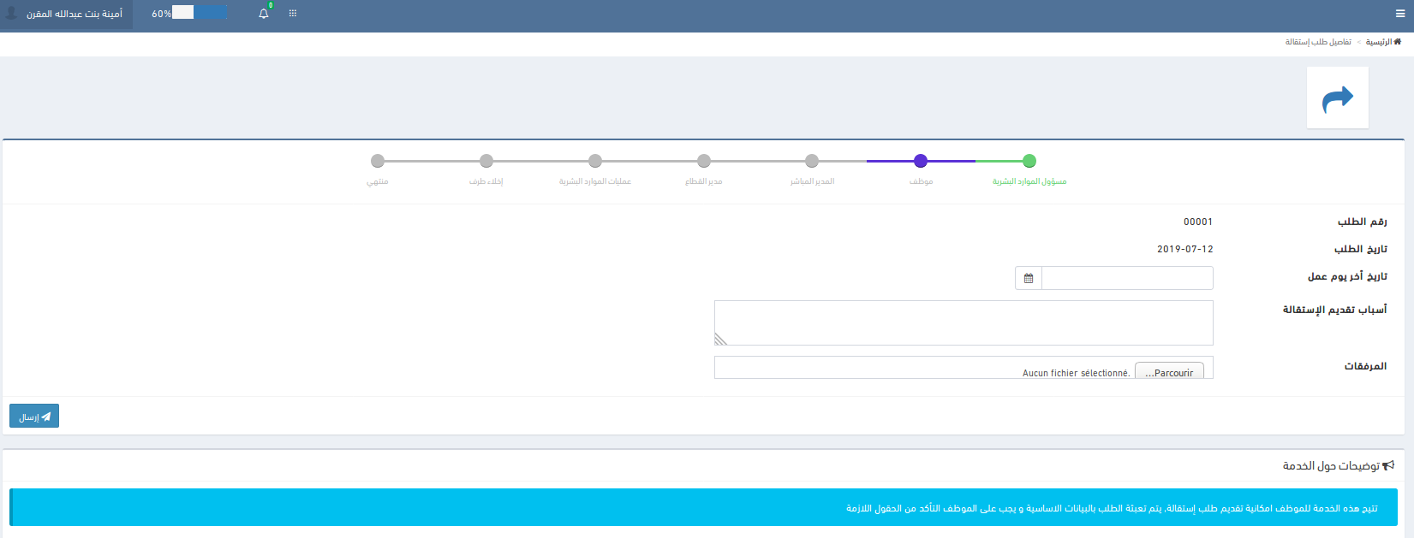Click the hamburger menu icon

1399,14
